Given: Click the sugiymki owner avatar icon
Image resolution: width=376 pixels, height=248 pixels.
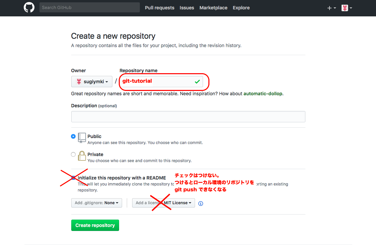Looking at the screenshot, I should point(79,82).
